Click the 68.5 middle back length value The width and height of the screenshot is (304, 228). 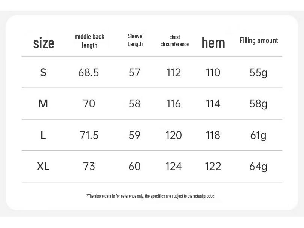pyautogui.click(x=89, y=72)
